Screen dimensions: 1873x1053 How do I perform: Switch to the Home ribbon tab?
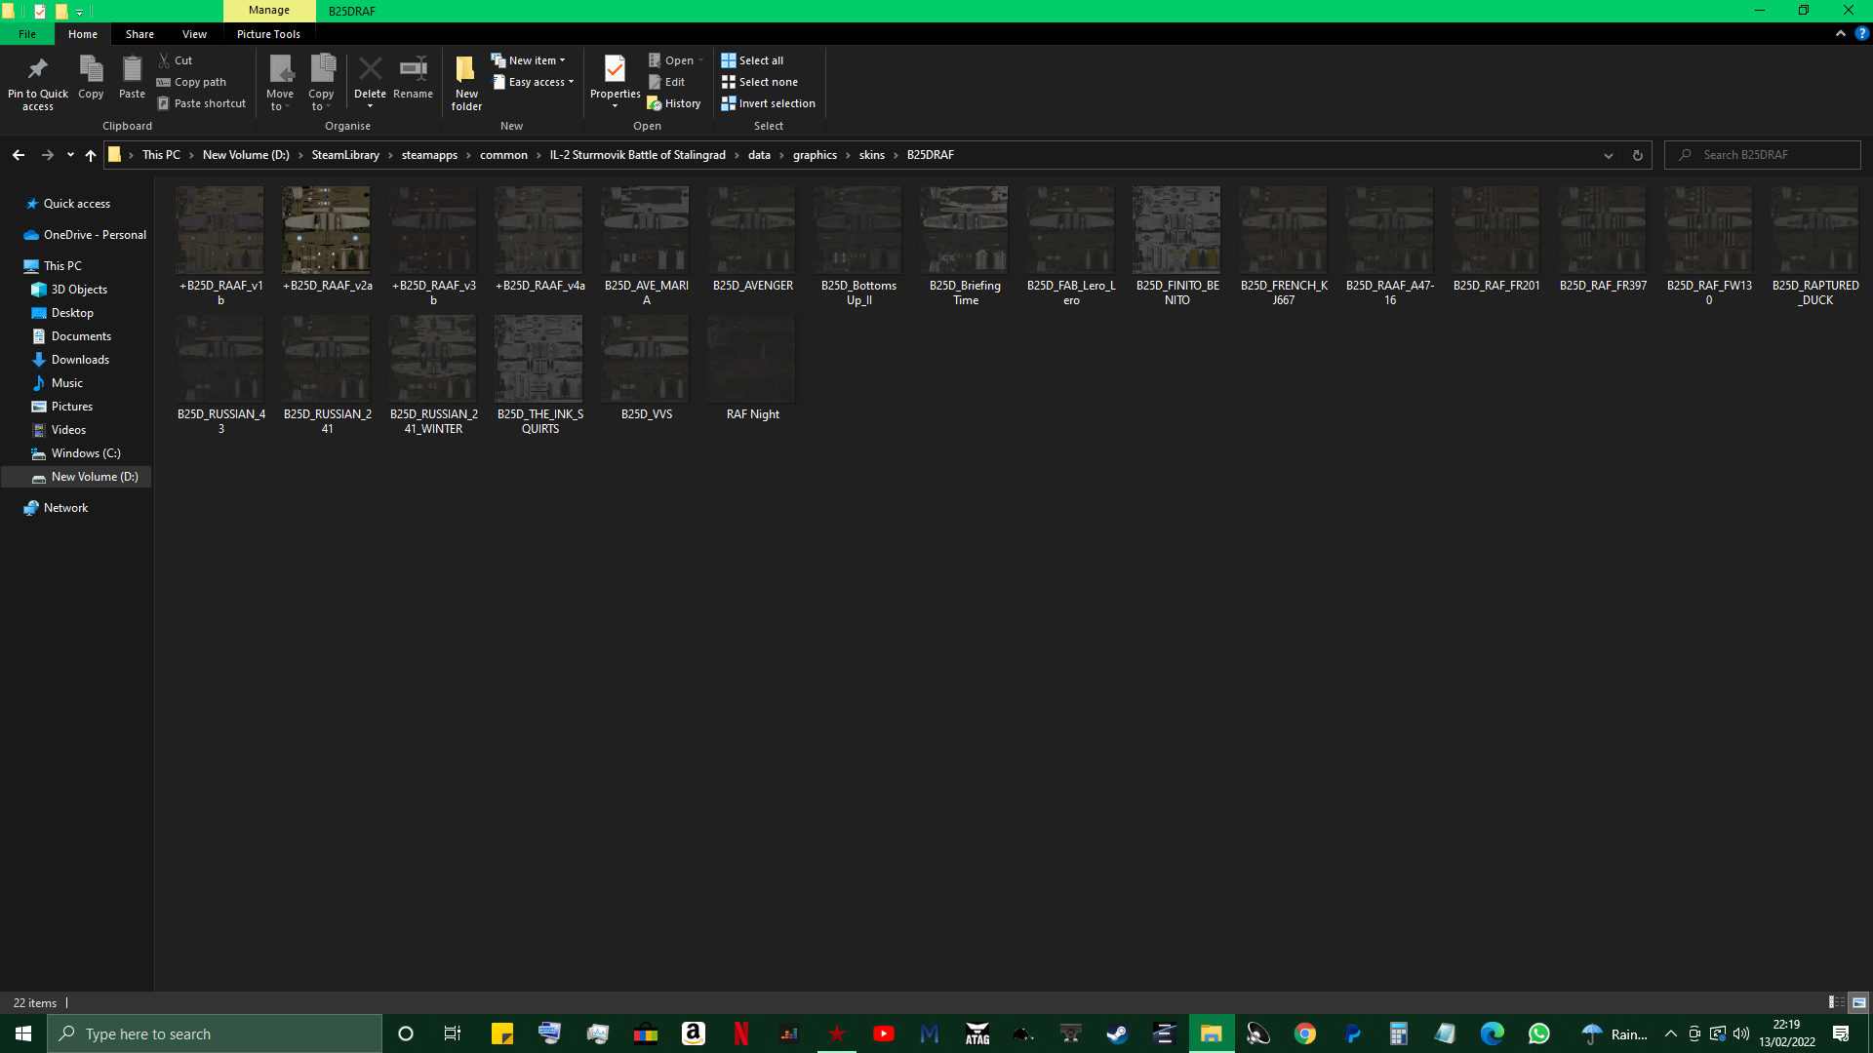click(83, 34)
